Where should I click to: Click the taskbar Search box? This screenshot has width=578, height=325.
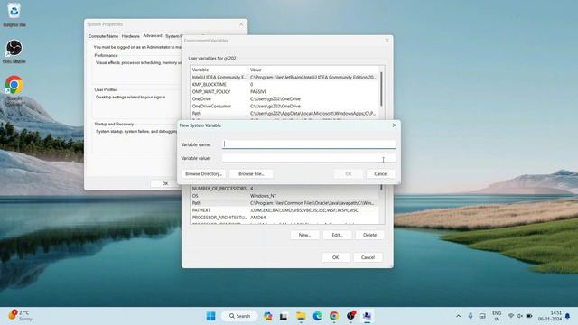pyautogui.click(x=239, y=316)
